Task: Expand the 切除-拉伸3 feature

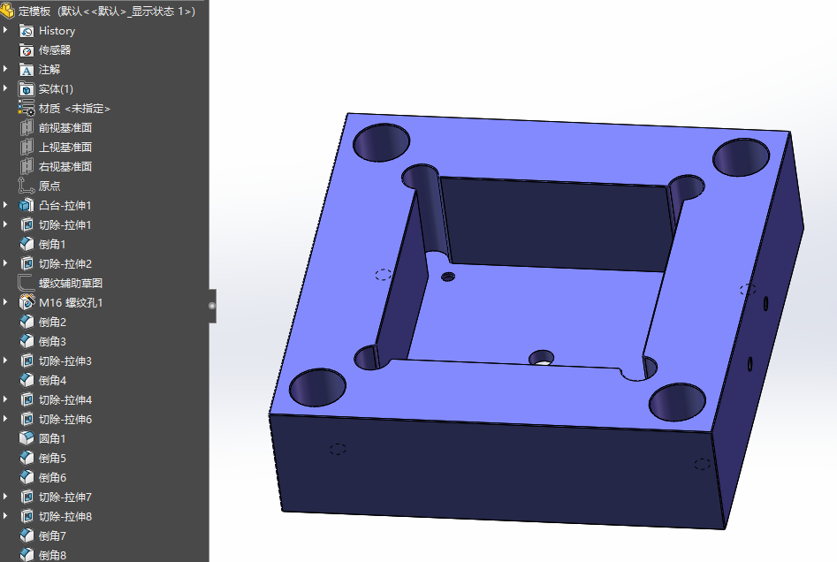Action: (6, 361)
